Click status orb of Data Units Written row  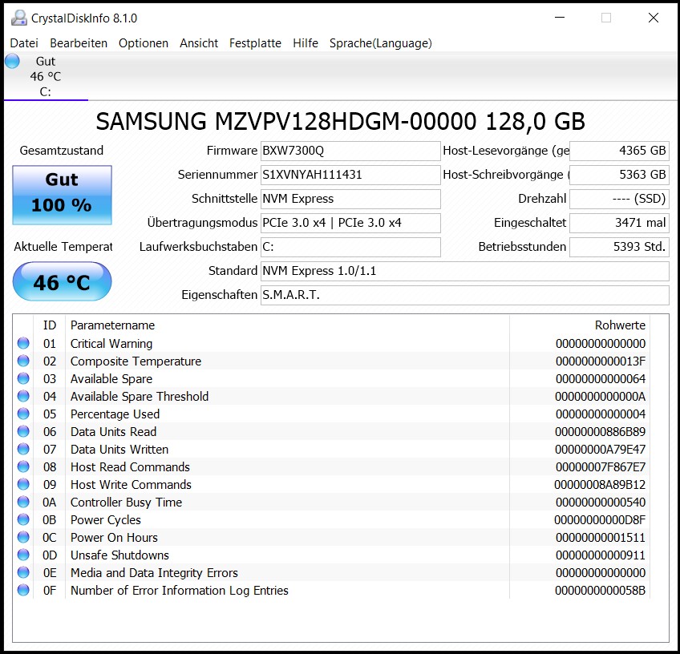pos(23,449)
